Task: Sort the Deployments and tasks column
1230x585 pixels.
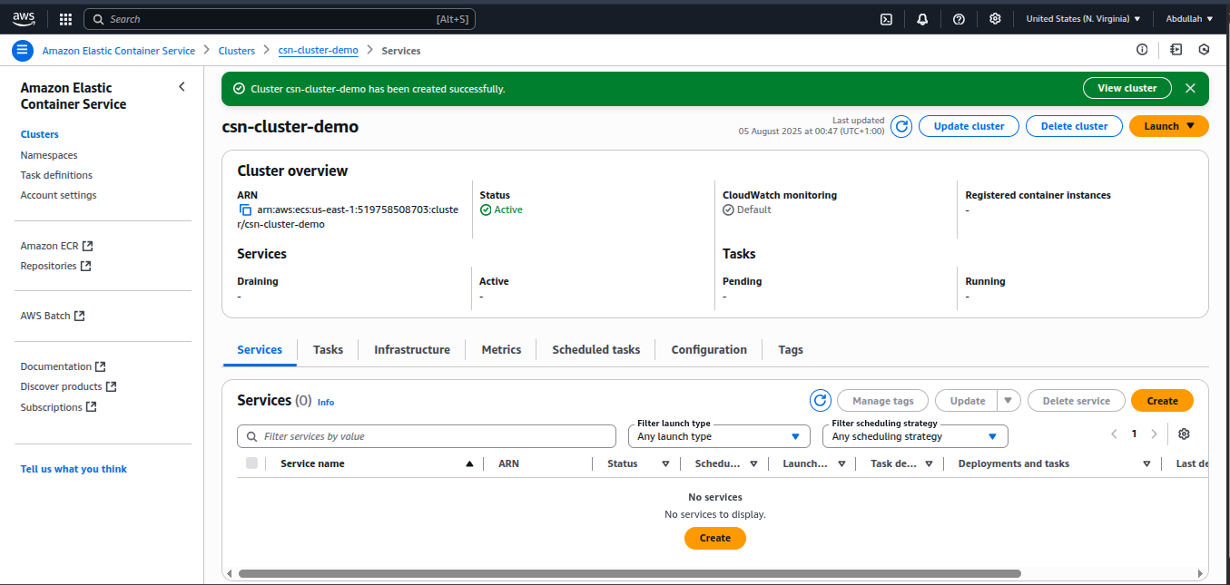Action: [1147, 463]
